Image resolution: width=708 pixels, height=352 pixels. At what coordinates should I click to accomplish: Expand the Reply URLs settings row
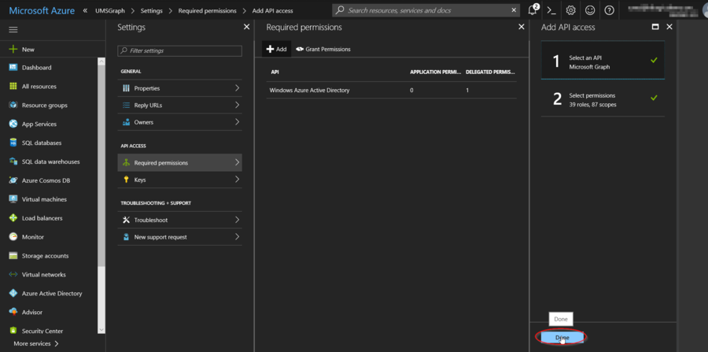coord(179,105)
